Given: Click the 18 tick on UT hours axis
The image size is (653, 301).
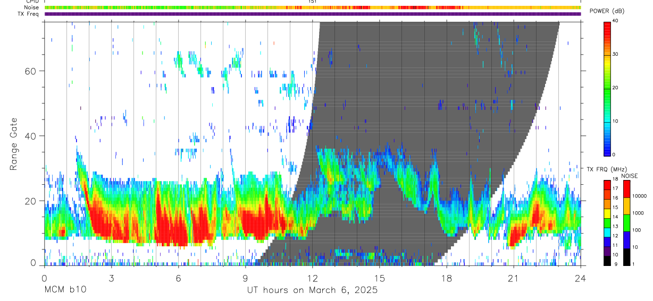Looking at the screenshot, I should 446,278.
